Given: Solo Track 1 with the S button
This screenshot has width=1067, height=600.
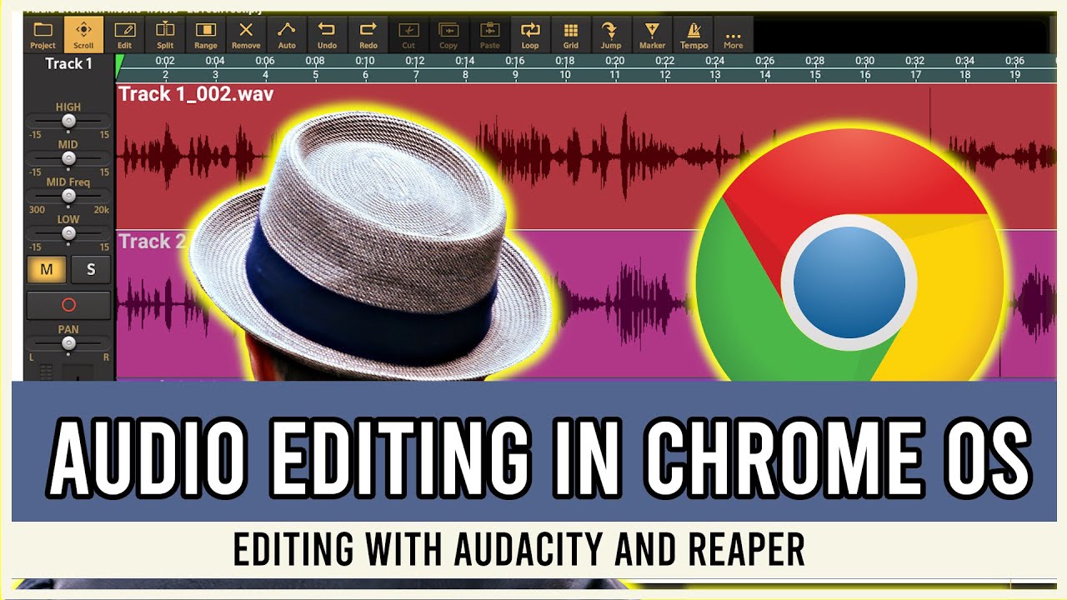Looking at the screenshot, I should [90, 269].
